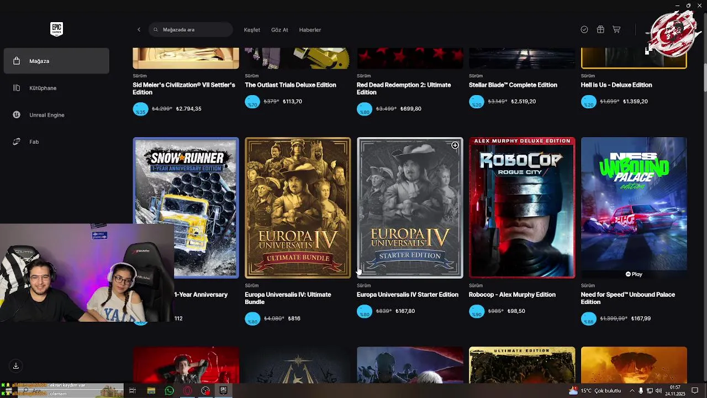The image size is (707, 398).
Task: Click the %35 discount badge on Civilization VII
Action: coord(140,109)
